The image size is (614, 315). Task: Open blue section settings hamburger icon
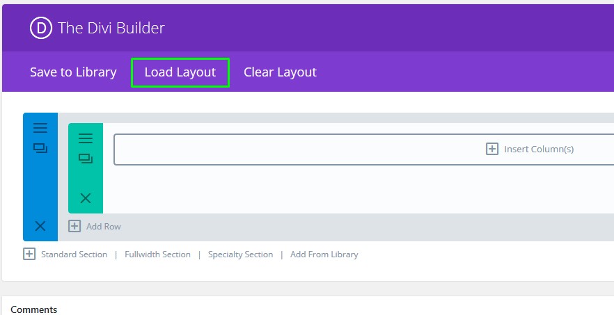tap(40, 128)
